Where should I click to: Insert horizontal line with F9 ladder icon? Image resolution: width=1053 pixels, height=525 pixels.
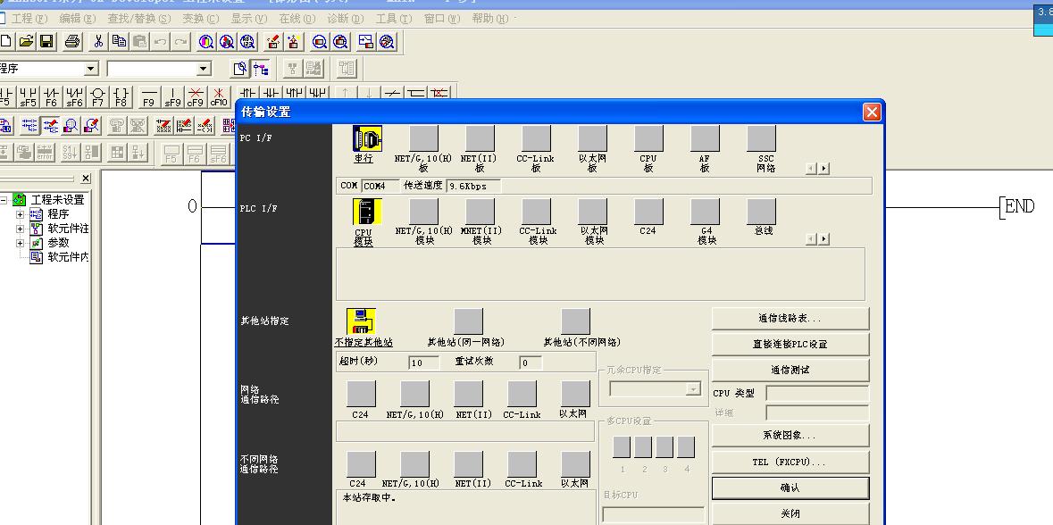click(x=149, y=96)
